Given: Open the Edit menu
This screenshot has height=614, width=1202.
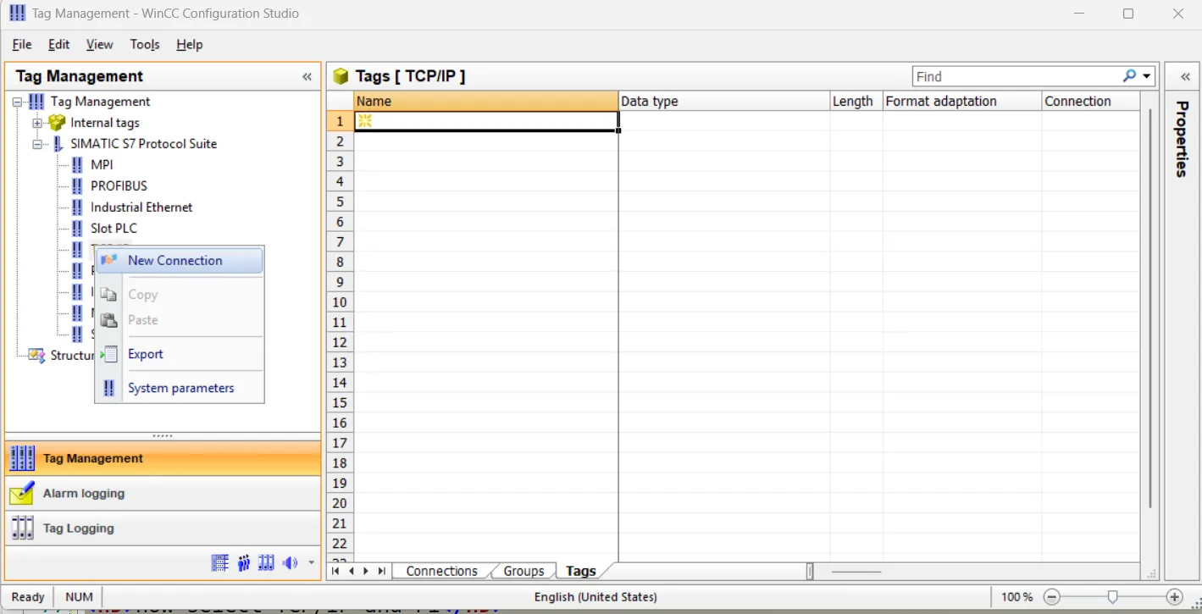Looking at the screenshot, I should [58, 44].
